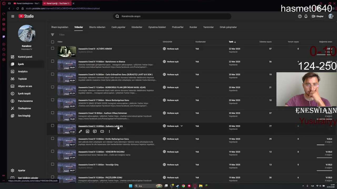Open a new browser tab

tap(73, 3)
